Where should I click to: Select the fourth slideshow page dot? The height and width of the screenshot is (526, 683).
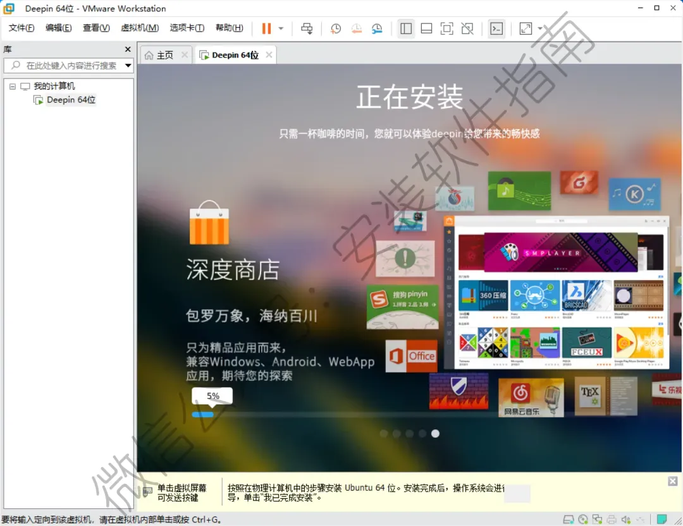pos(422,434)
